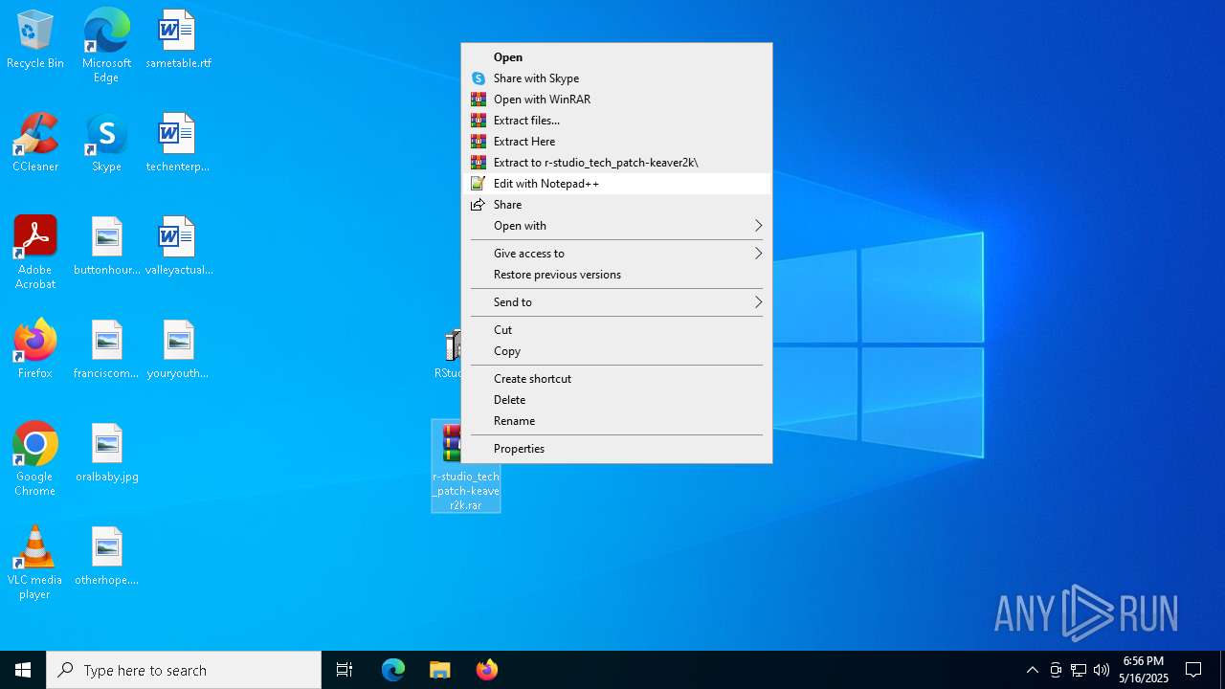
Task: Expand the Open with submenu
Action: click(x=616, y=226)
